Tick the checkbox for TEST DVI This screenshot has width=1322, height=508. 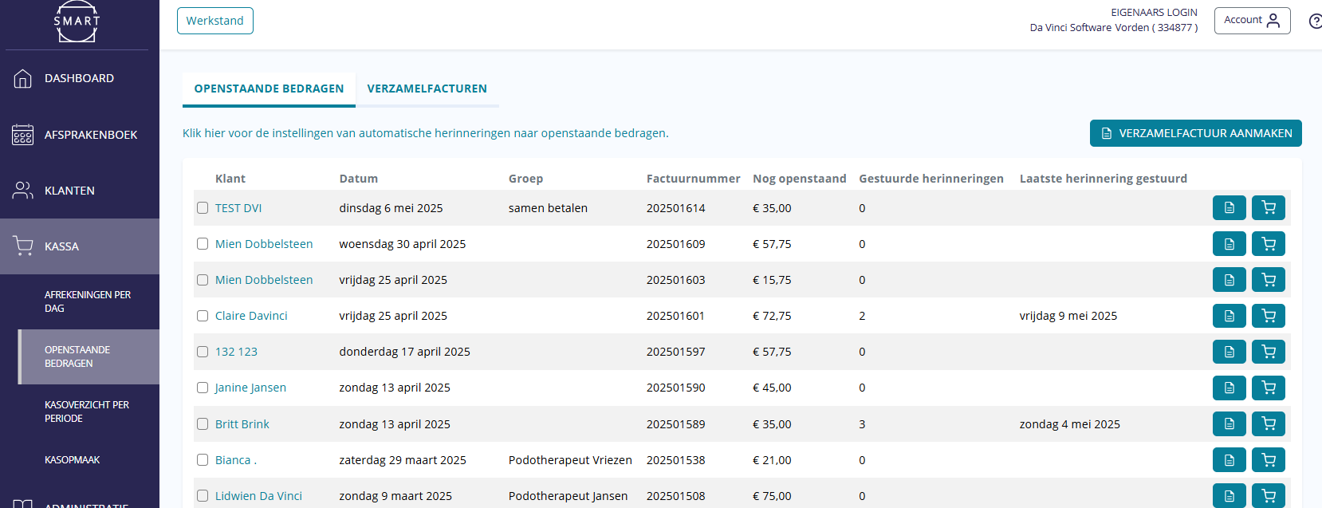coord(203,208)
